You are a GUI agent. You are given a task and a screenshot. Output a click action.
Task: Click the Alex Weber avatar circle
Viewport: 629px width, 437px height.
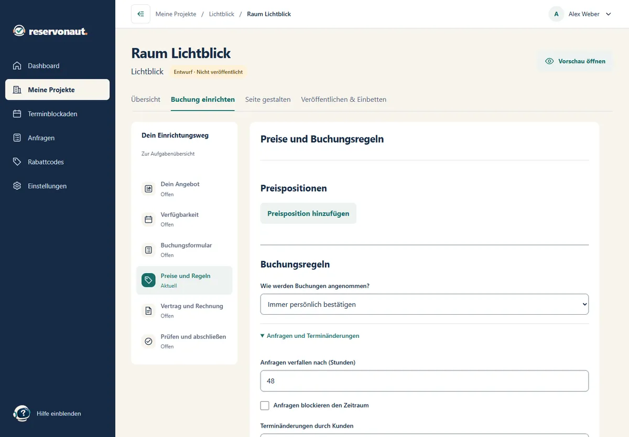pos(556,14)
